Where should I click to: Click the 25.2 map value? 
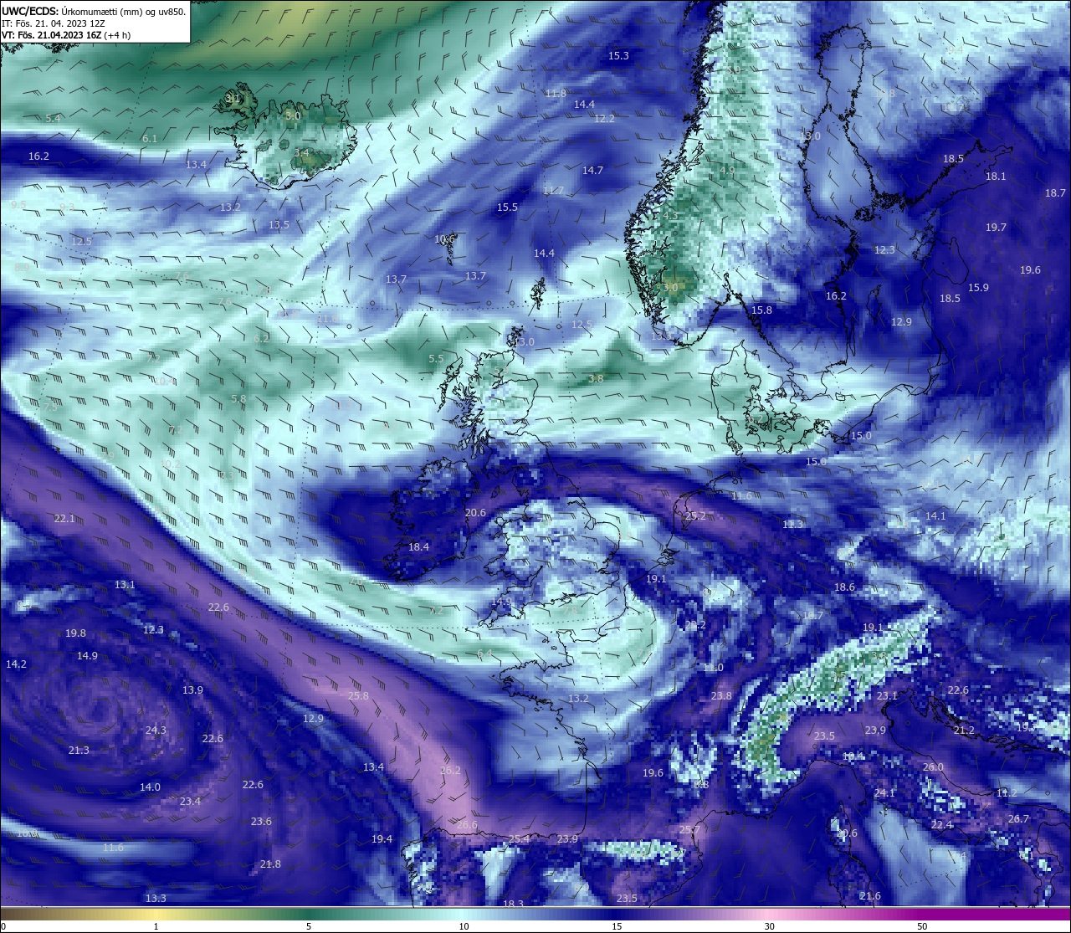695,516
